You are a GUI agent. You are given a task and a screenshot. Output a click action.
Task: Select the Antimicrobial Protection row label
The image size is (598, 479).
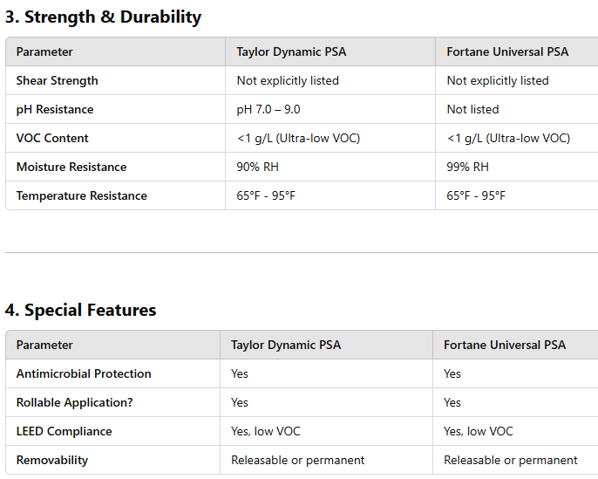84,373
